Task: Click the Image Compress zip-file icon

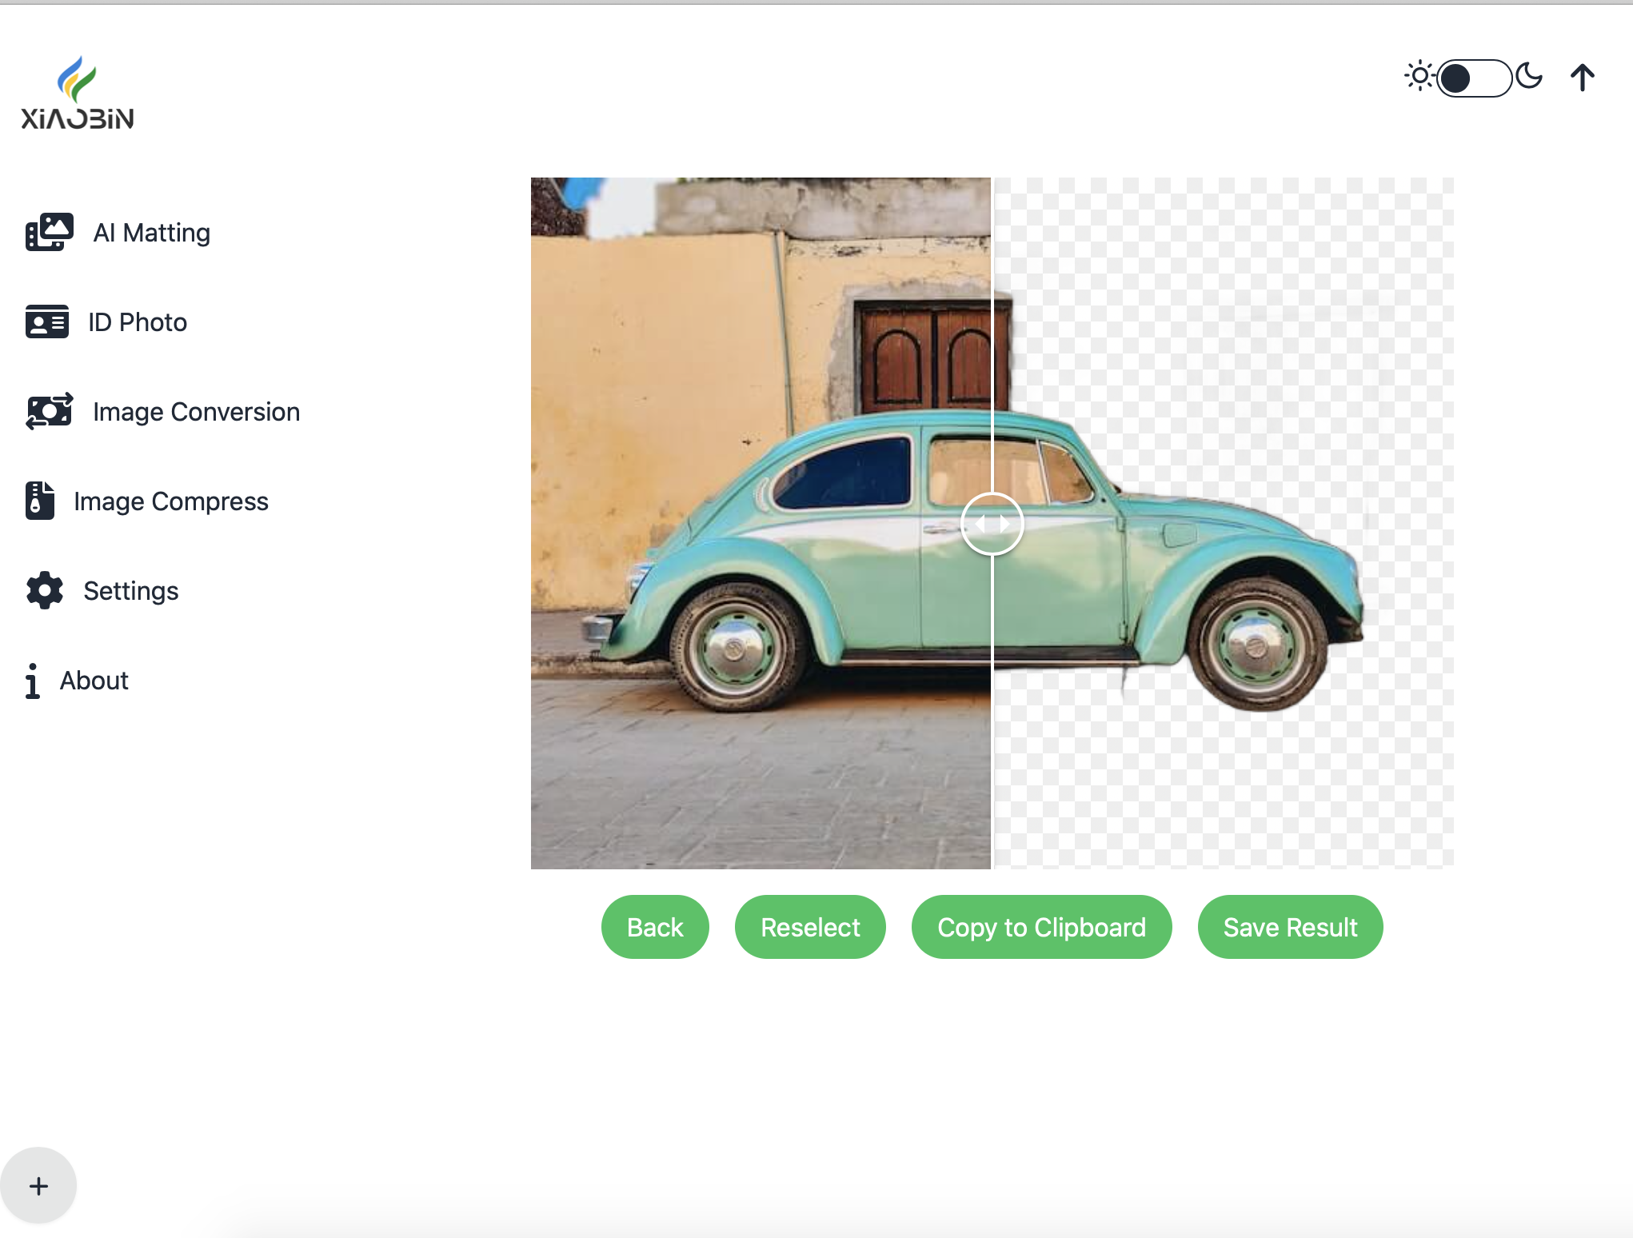Action: coord(39,501)
